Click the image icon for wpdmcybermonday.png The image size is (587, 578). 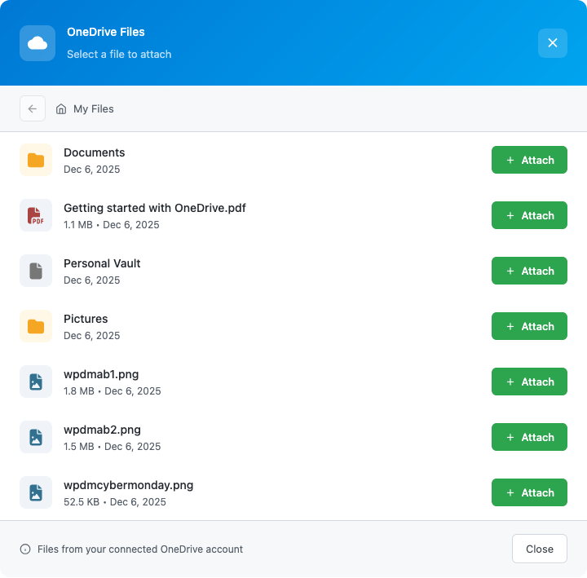point(36,492)
